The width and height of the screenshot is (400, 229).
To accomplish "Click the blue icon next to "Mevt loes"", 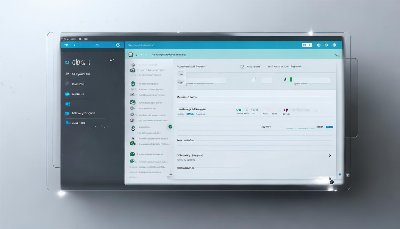I will (x=68, y=123).
